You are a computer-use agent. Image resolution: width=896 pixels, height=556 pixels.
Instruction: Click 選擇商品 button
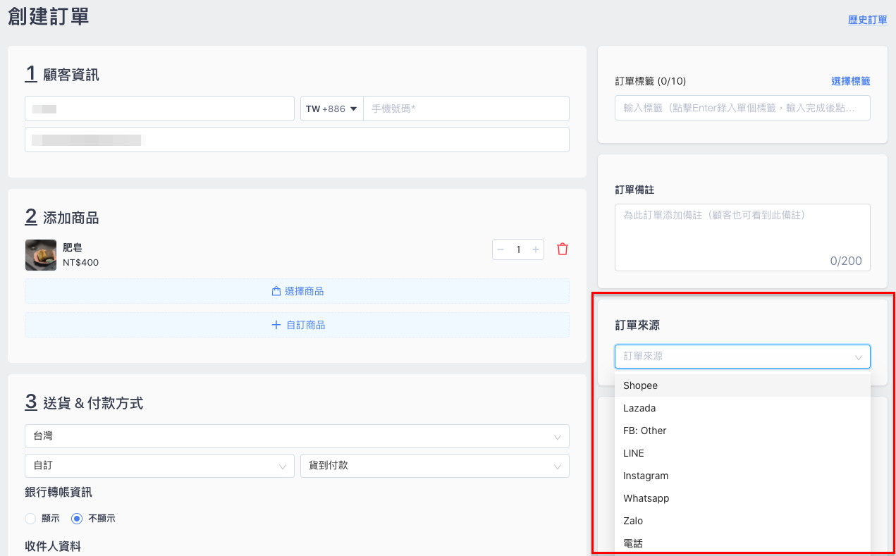pyautogui.click(x=297, y=291)
